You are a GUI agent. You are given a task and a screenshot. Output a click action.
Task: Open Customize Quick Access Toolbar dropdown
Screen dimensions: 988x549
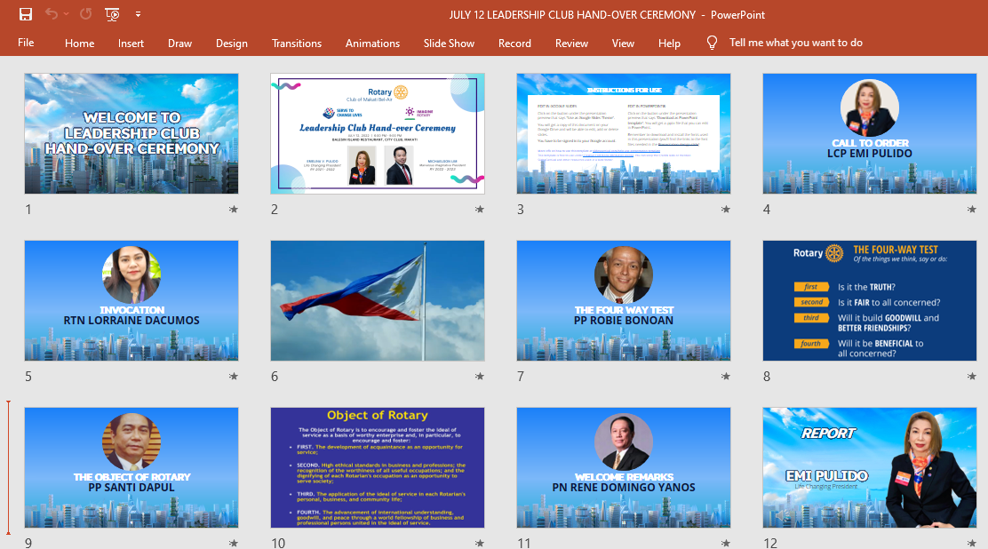[138, 14]
